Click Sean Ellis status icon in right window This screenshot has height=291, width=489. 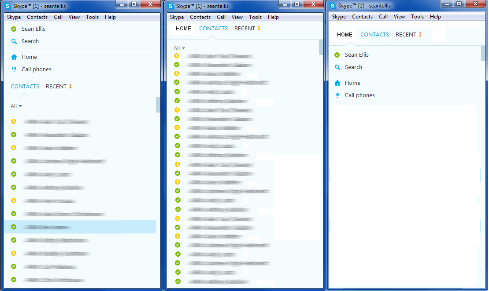[337, 55]
